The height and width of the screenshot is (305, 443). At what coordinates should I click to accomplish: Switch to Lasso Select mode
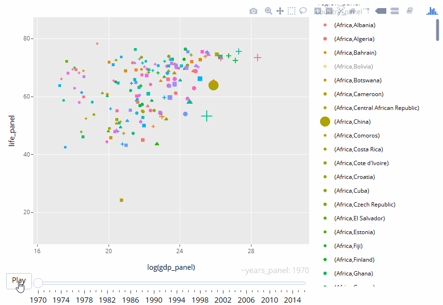303,10
